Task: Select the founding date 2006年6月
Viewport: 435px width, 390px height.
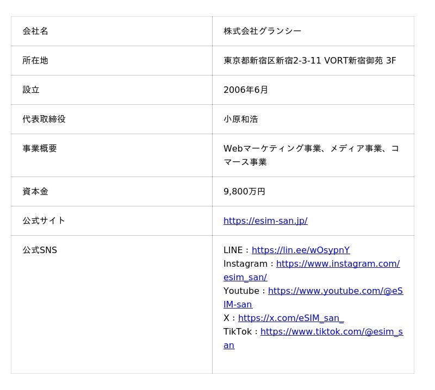Action: 246,90
